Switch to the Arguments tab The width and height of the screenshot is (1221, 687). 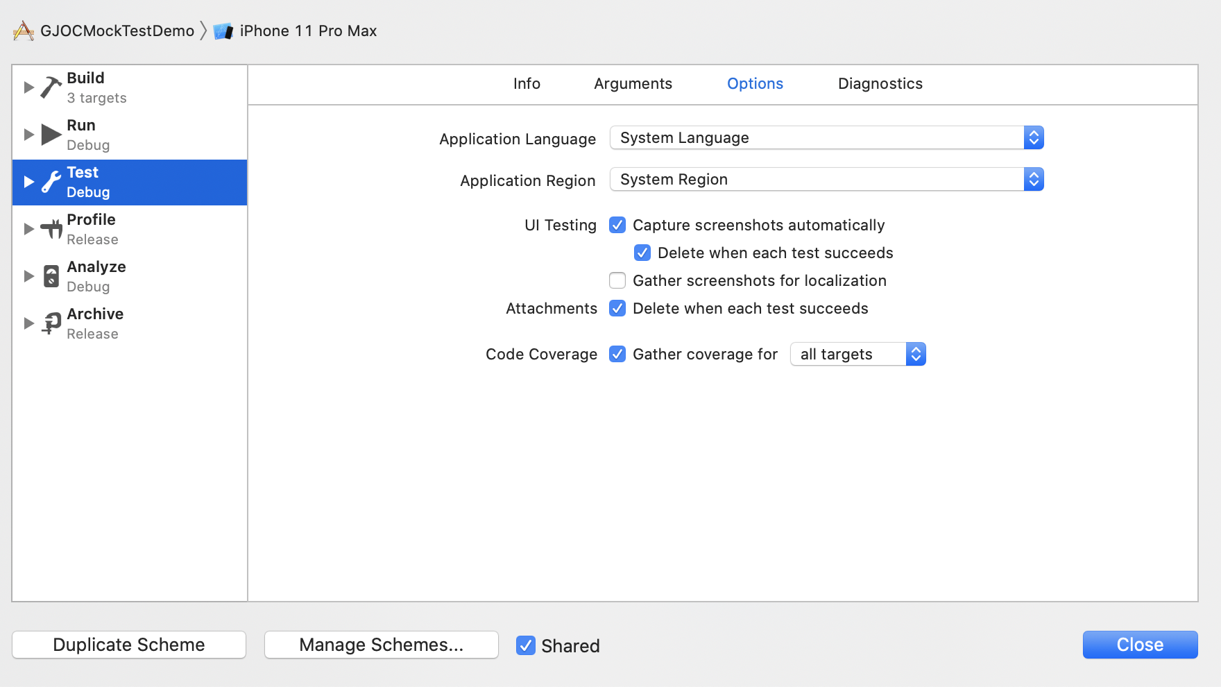633,84
